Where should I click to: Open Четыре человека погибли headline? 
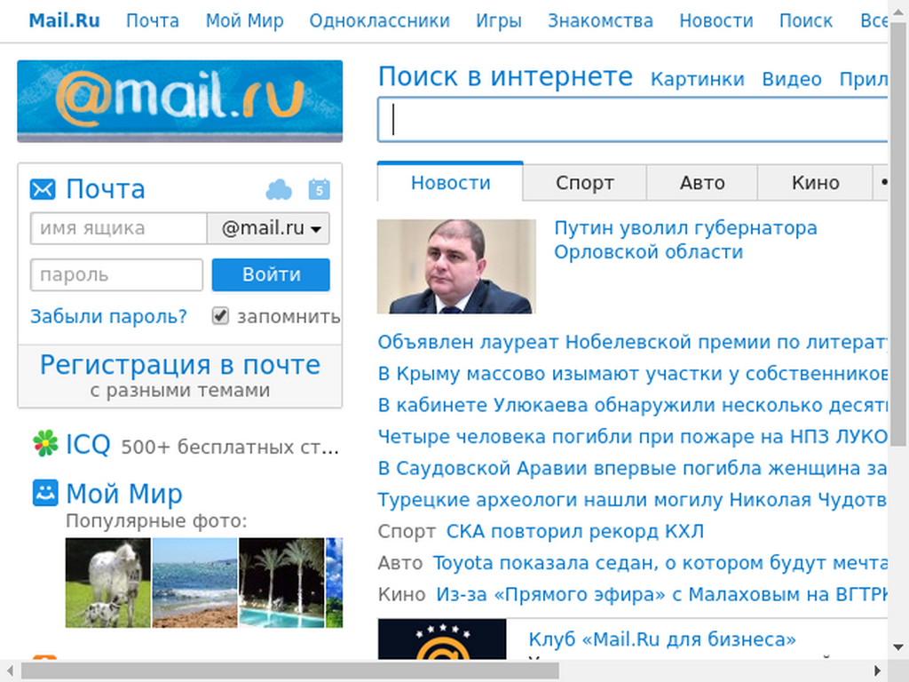click(x=632, y=436)
